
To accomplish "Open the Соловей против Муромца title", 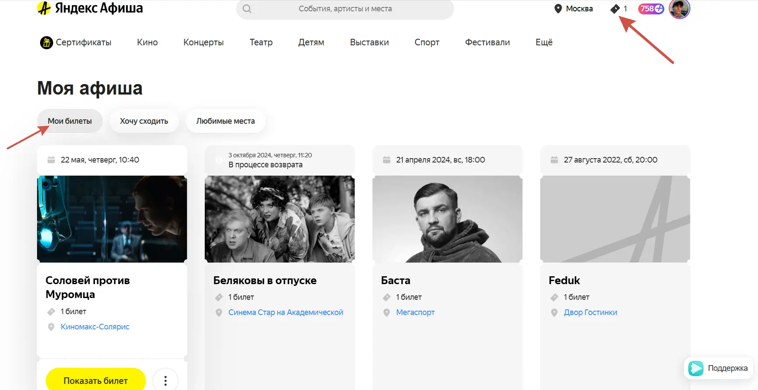I will point(88,288).
